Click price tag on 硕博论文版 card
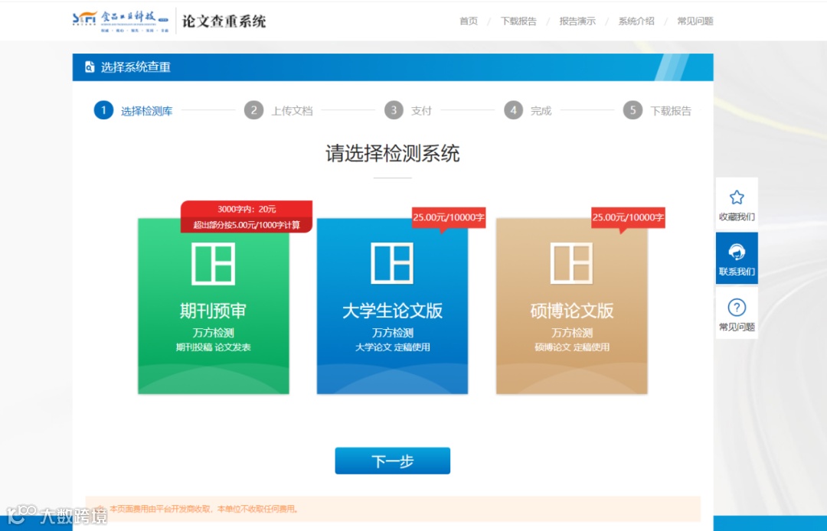The image size is (827, 531). click(x=628, y=217)
